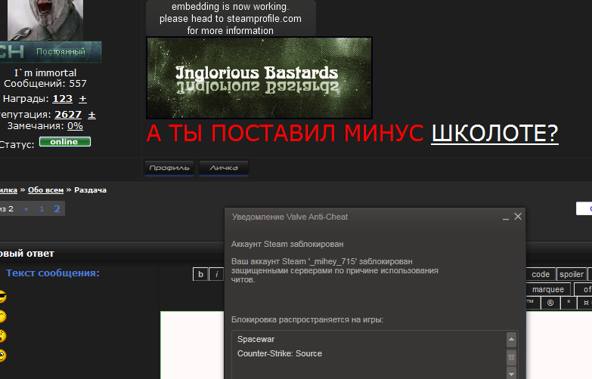Insert code tag in the editor
Viewport: 592px width, 379px height.
click(x=541, y=274)
